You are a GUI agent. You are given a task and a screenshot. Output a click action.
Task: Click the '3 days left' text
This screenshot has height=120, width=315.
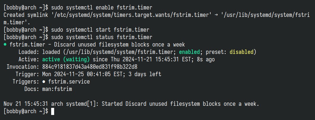[145, 74]
